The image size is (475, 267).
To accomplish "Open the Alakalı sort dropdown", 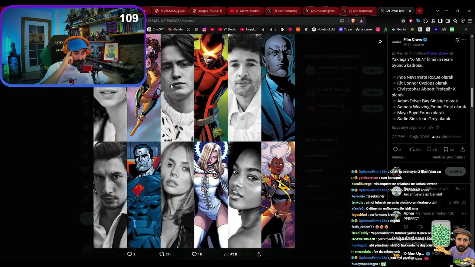I will click(399, 157).
